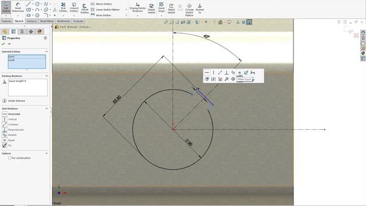Image resolution: width=366 pixels, height=206 pixels.
Task: Select the Arc sketch tool
Action: click(37, 10)
